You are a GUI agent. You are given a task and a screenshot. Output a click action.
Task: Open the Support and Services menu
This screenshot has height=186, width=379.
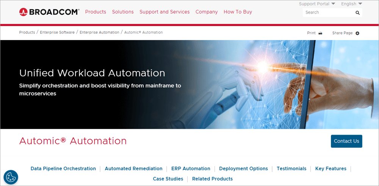[x=164, y=12]
